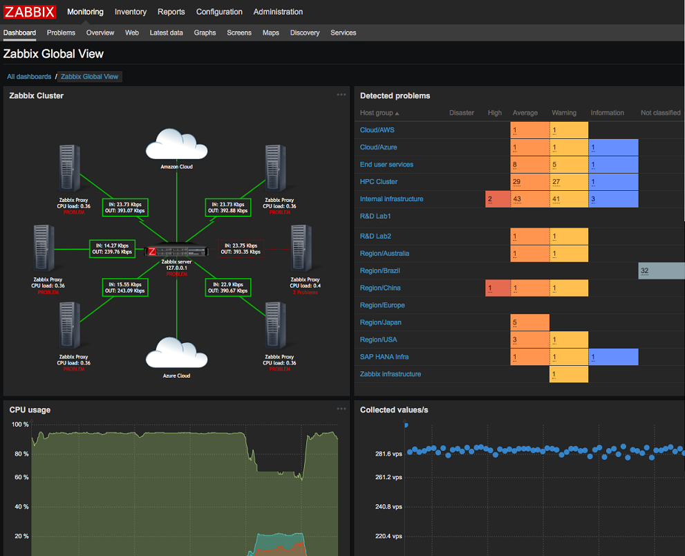
Task: Open the Configuration menu
Action: point(219,12)
